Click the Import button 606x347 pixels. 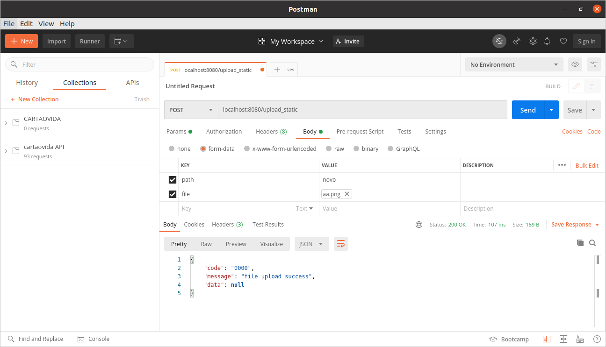[57, 41]
